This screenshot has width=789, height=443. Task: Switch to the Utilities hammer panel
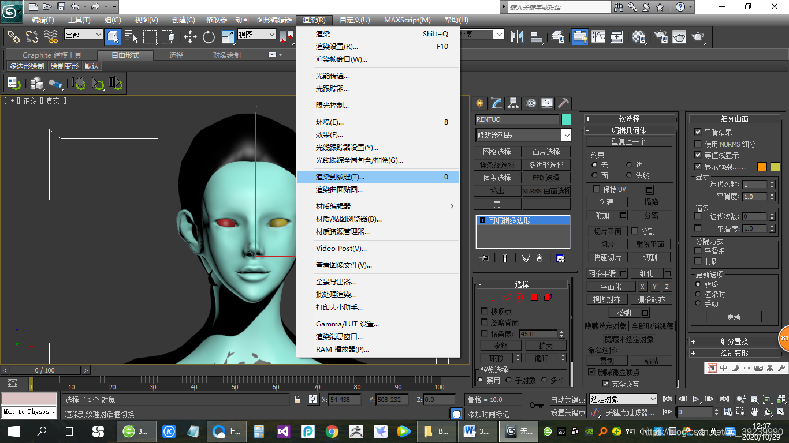pos(563,103)
